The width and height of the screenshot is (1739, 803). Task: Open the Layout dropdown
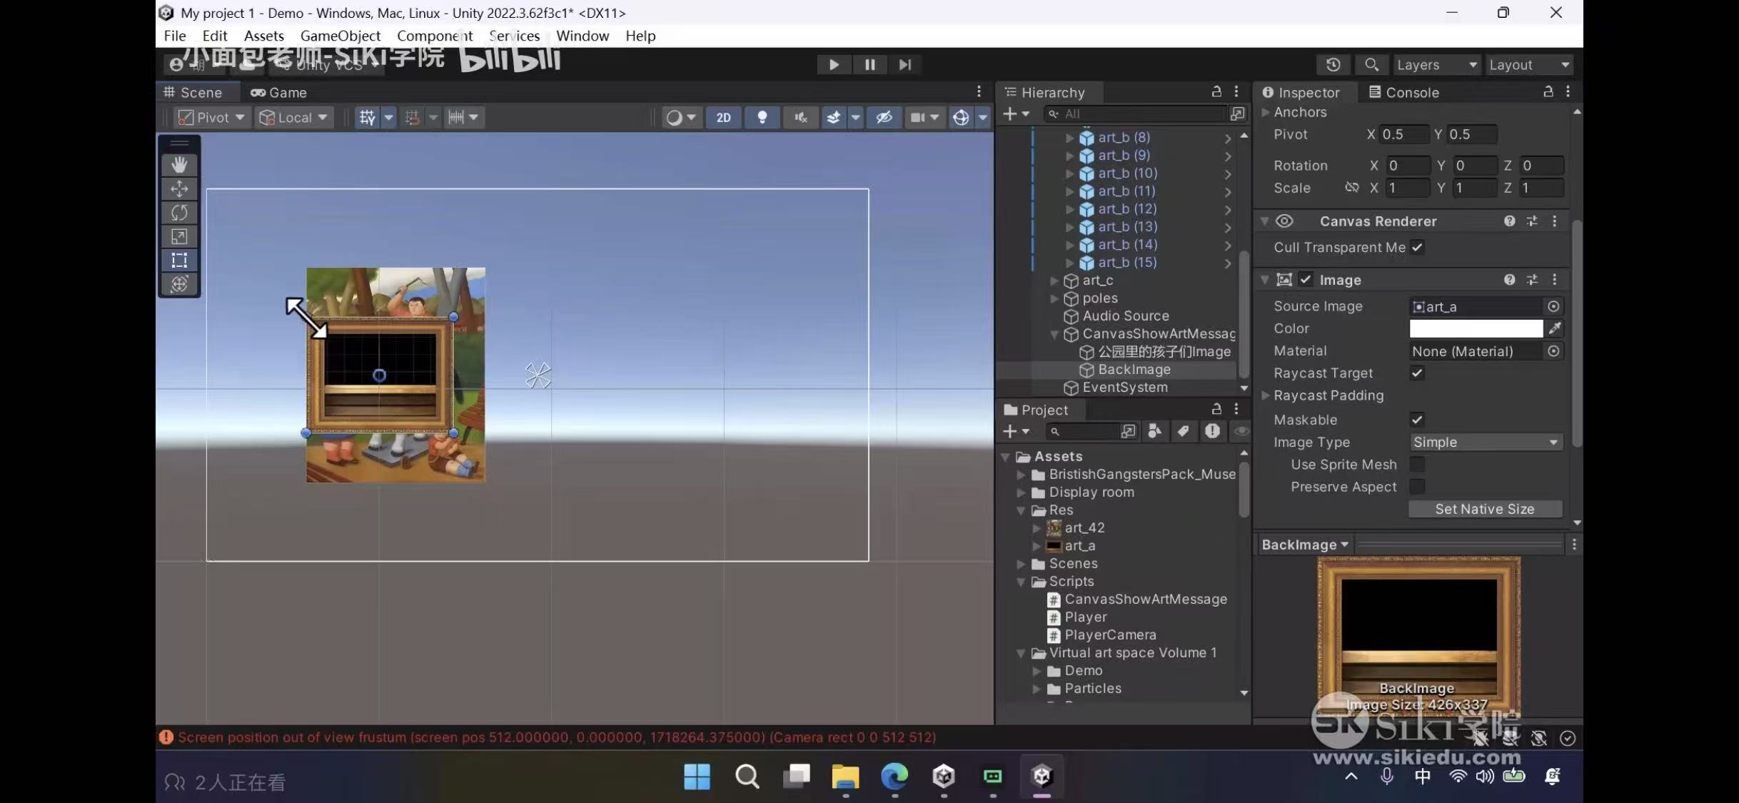pyautogui.click(x=1529, y=65)
